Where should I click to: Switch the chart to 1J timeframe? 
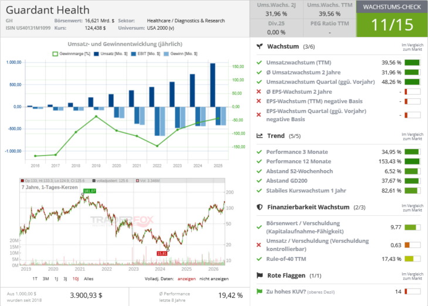click(56, 279)
